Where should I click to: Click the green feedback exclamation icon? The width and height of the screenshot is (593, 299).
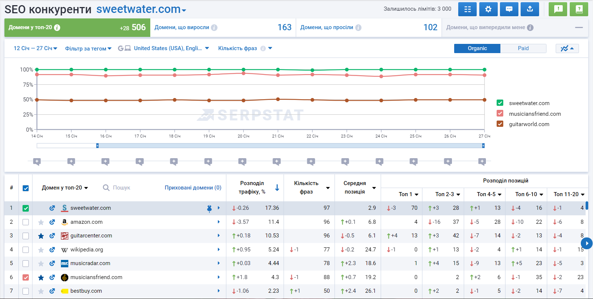click(x=558, y=9)
